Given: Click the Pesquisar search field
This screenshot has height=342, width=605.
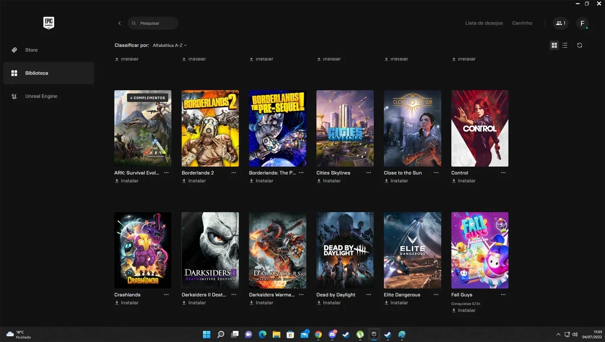Looking at the screenshot, I should coord(153,23).
